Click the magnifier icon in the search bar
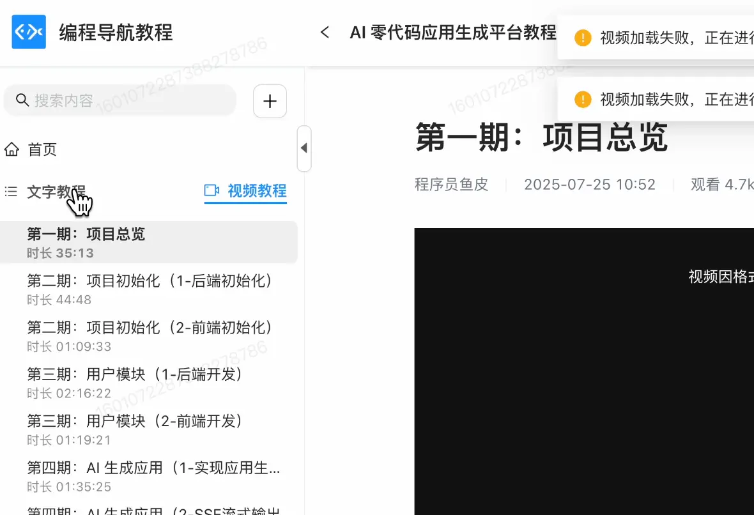Image resolution: width=754 pixels, height=515 pixels. pyautogui.click(x=22, y=100)
